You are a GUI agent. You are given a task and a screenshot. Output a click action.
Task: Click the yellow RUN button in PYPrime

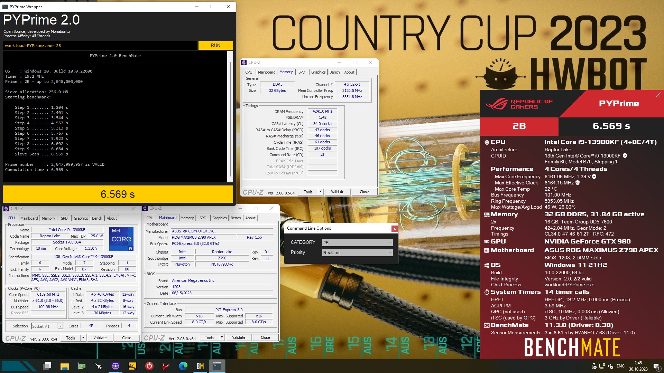pyautogui.click(x=215, y=45)
